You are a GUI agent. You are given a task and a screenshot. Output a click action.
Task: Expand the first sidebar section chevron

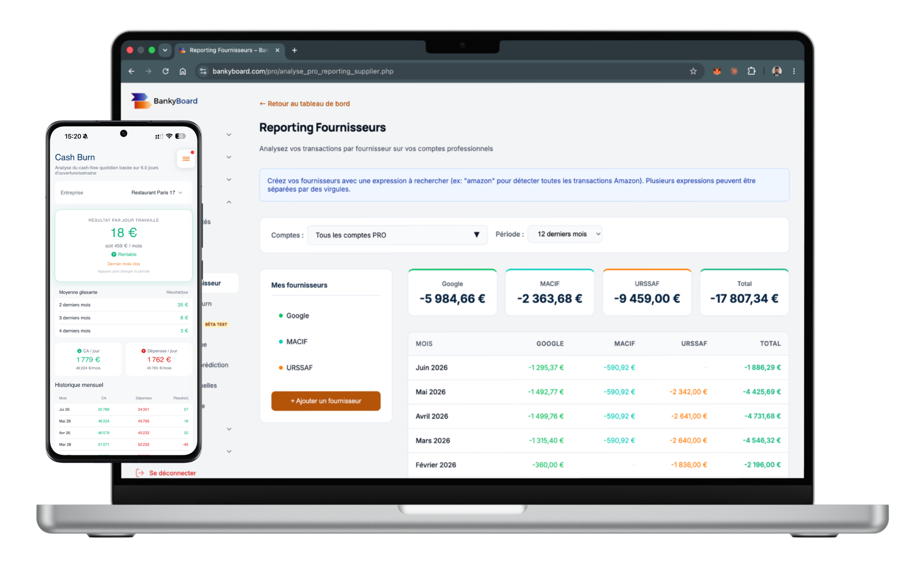229,135
